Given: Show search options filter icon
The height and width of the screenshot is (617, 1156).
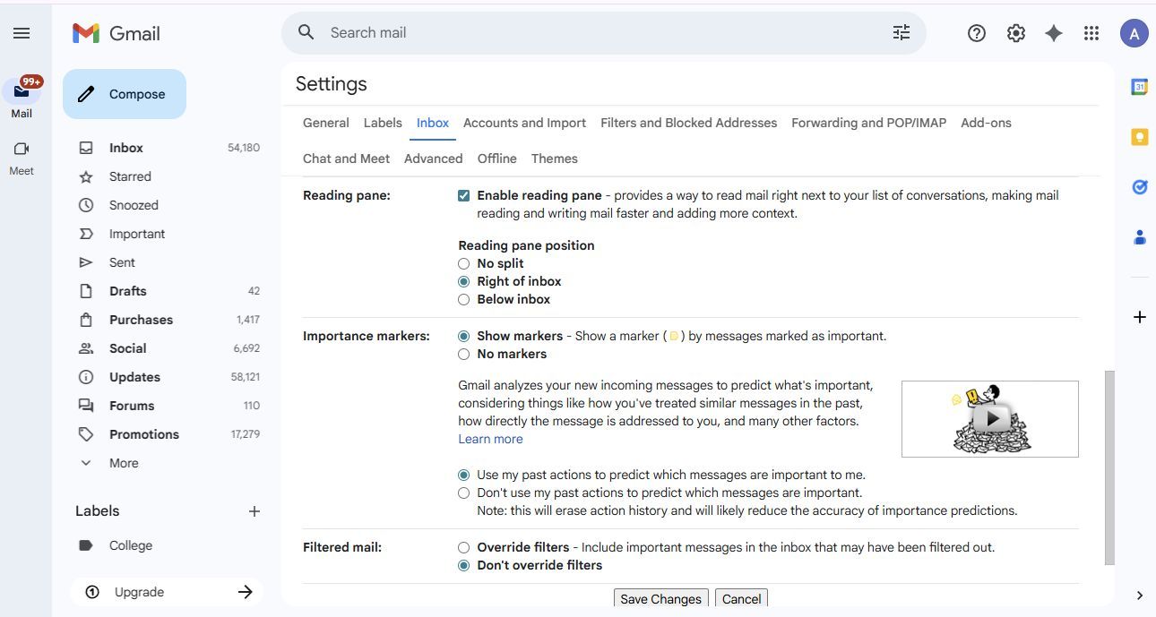Looking at the screenshot, I should pos(901,33).
